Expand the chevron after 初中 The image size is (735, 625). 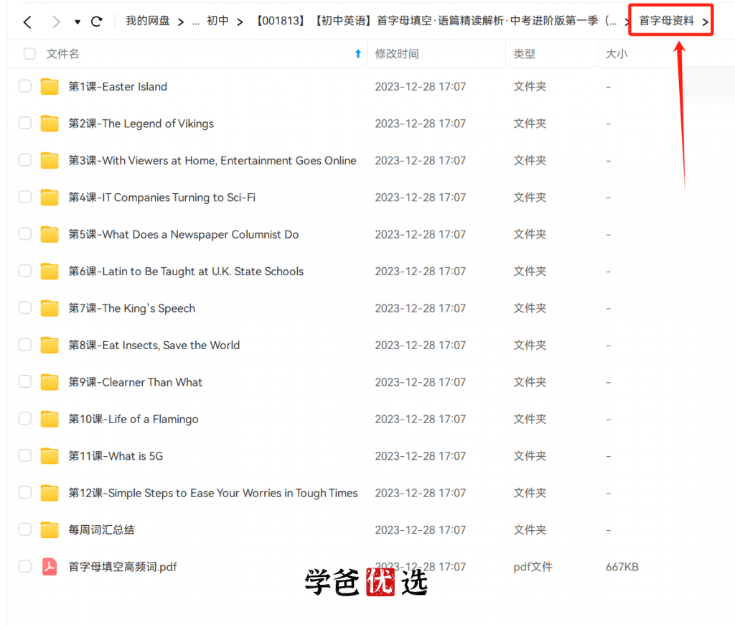(x=240, y=22)
